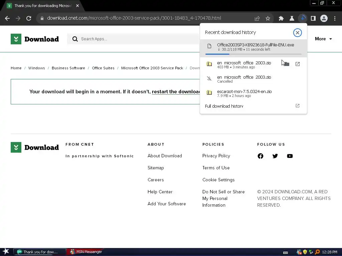This screenshot has width=342, height=256.
Task: Open CNET Facebook page
Action: 261,156
